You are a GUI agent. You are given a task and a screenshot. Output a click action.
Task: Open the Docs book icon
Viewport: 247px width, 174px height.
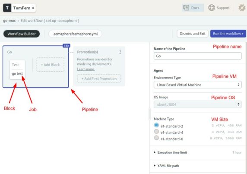tap(186, 8)
